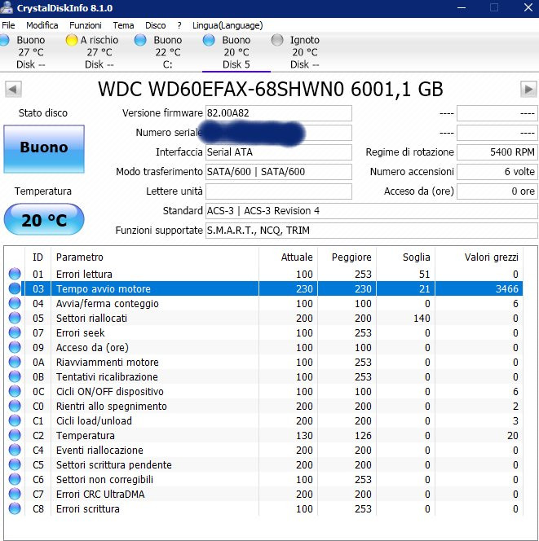This screenshot has width=539, height=541.
Task: Select the Errori CRC UltraDMA parameter text
Action: (100, 494)
